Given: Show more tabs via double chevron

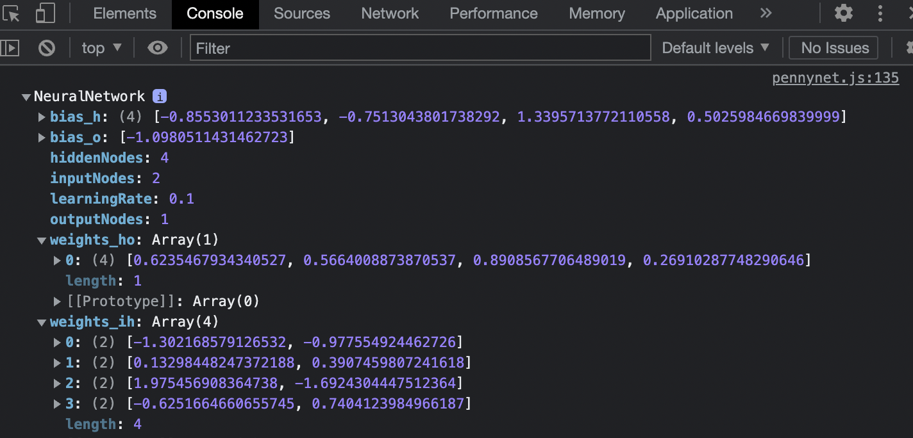Looking at the screenshot, I should (766, 13).
